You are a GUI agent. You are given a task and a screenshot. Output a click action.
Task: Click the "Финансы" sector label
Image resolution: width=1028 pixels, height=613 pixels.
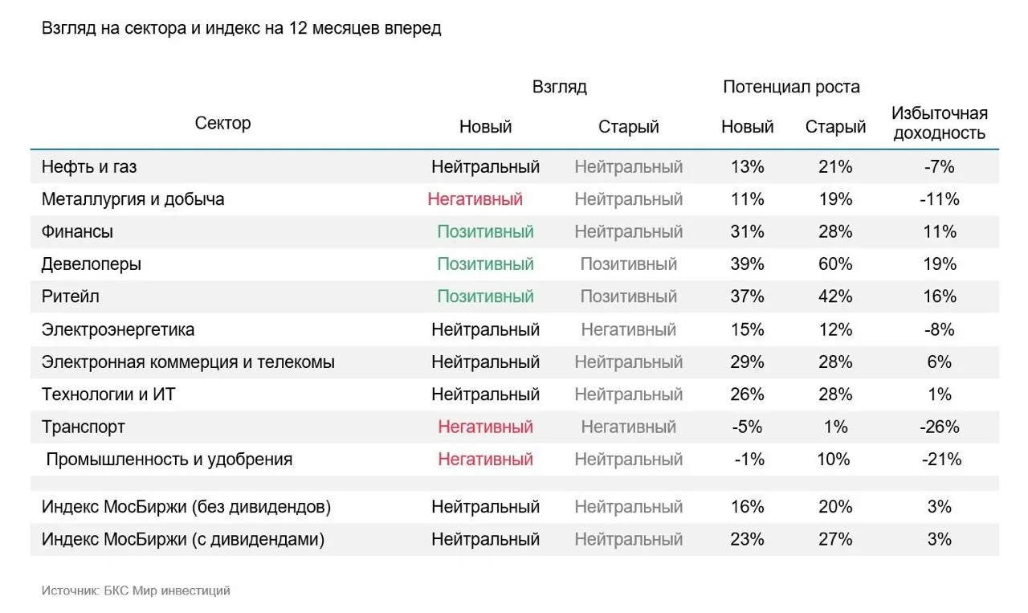pyautogui.click(x=77, y=232)
